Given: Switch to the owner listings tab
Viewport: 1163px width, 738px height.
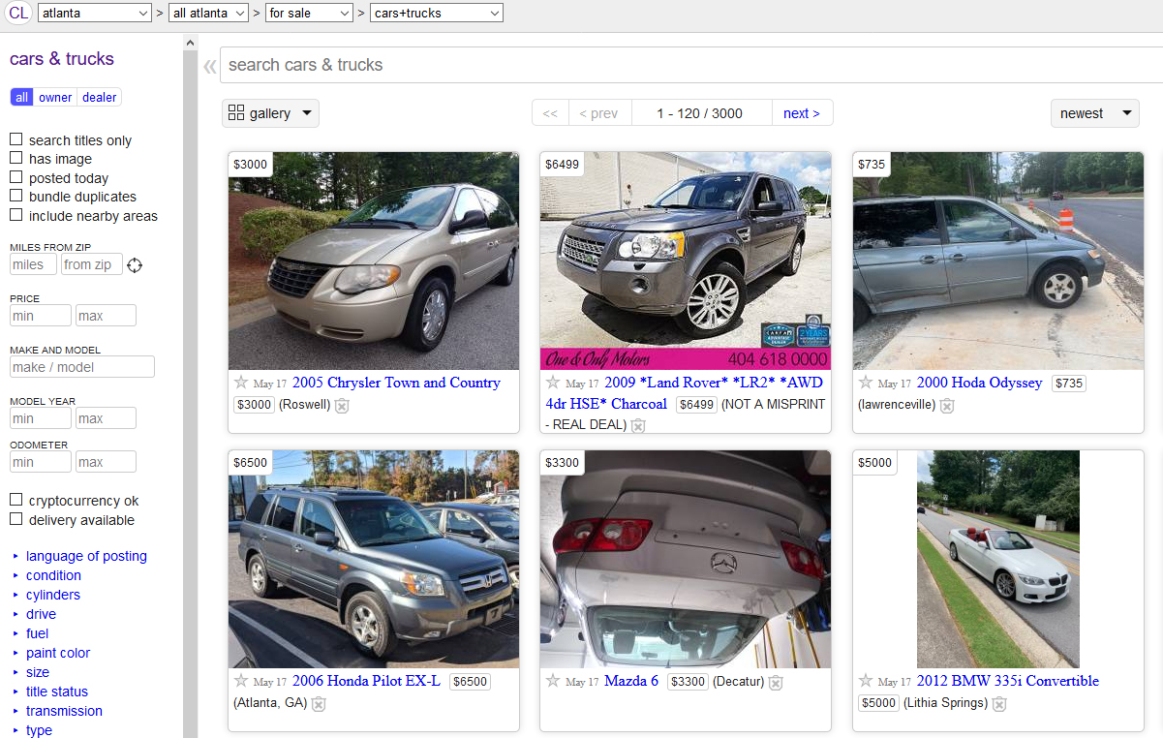Looking at the screenshot, I should pyautogui.click(x=55, y=97).
